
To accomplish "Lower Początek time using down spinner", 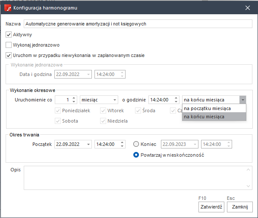I will [x=122, y=146].
